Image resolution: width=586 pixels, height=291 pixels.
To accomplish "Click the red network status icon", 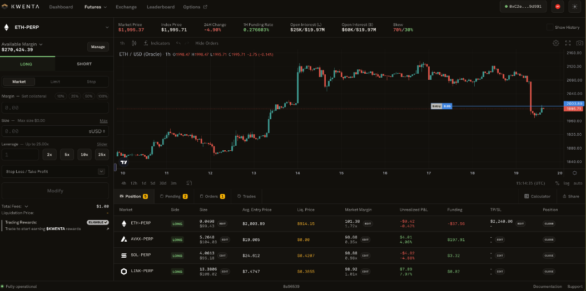I will (x=558, y=7).
